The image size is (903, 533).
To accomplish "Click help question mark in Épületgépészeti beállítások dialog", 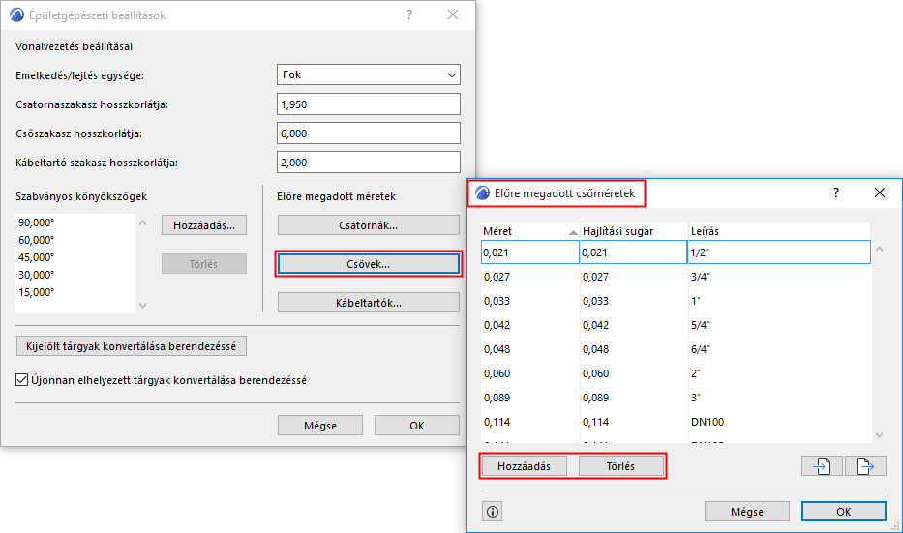I will (x=408, y=15).
